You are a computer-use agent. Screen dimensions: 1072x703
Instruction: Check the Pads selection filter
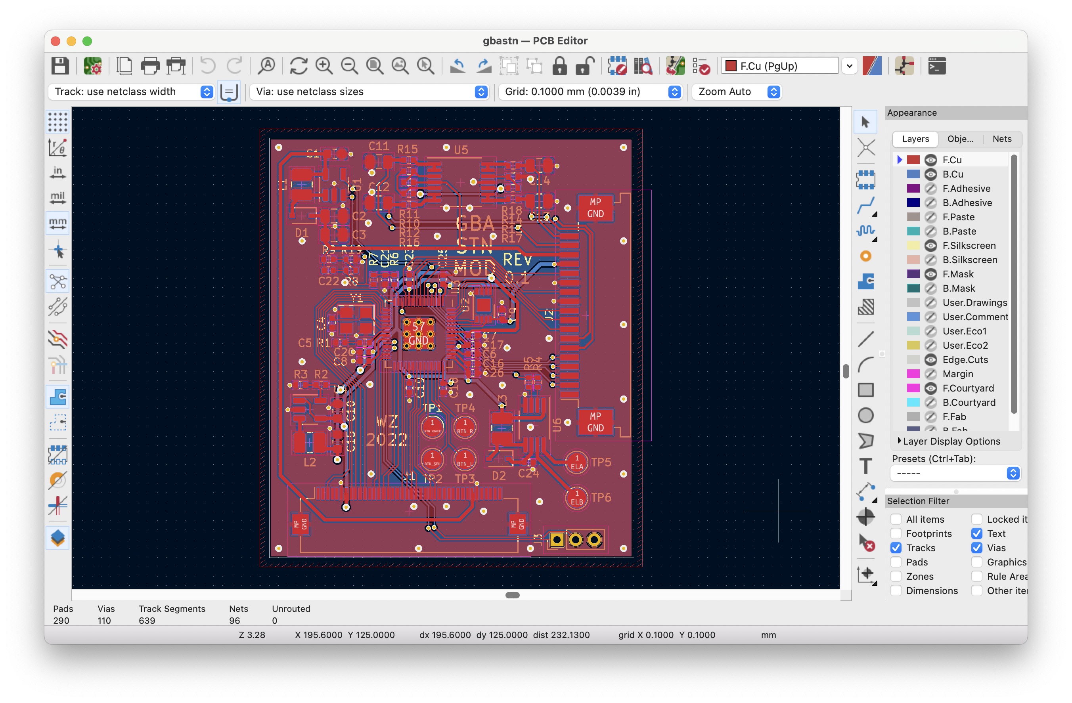tap(896, 562)
